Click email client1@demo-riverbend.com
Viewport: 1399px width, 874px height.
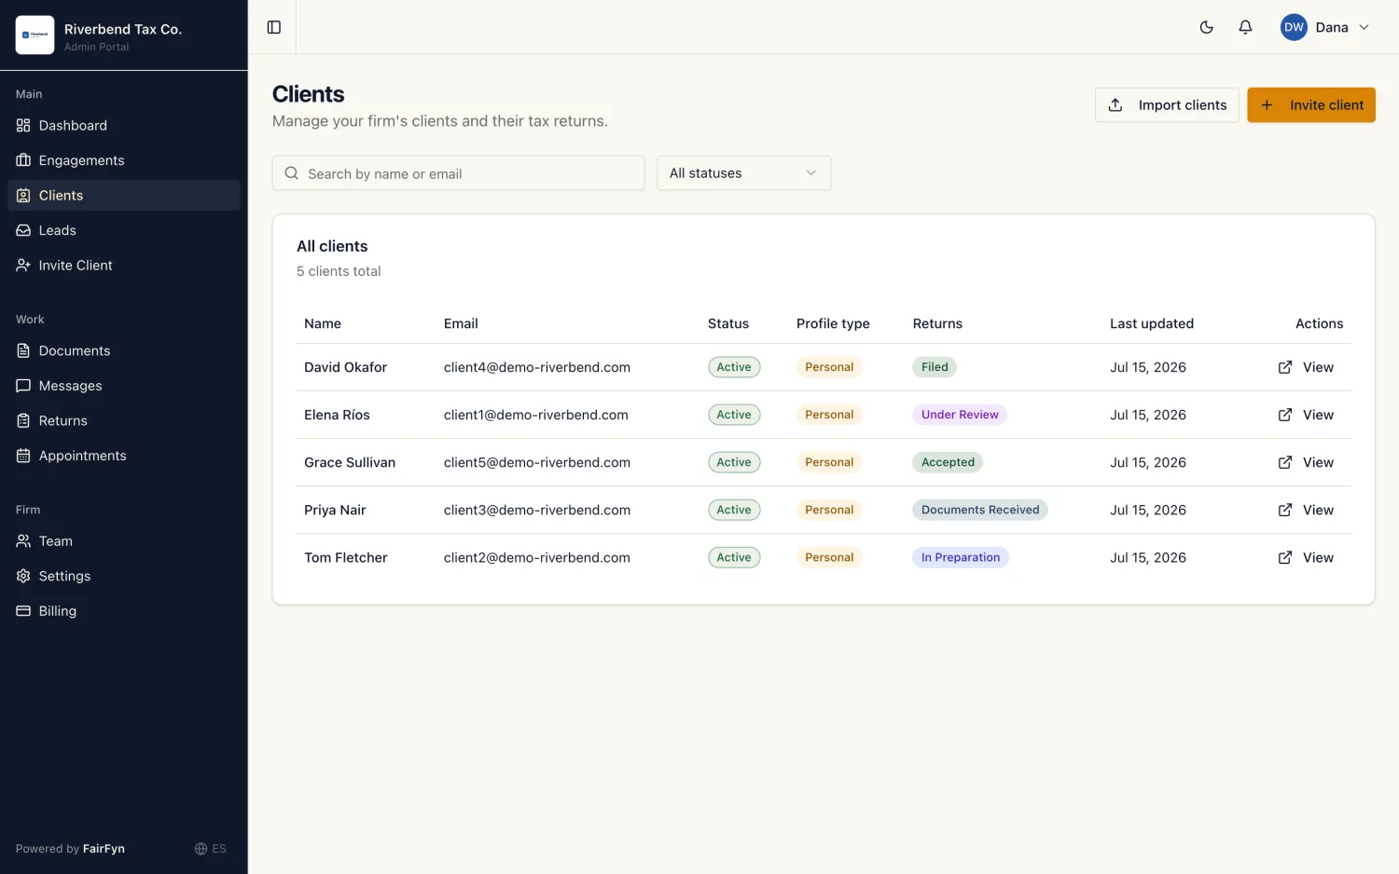pyautogui.click(x=536, y=415)
